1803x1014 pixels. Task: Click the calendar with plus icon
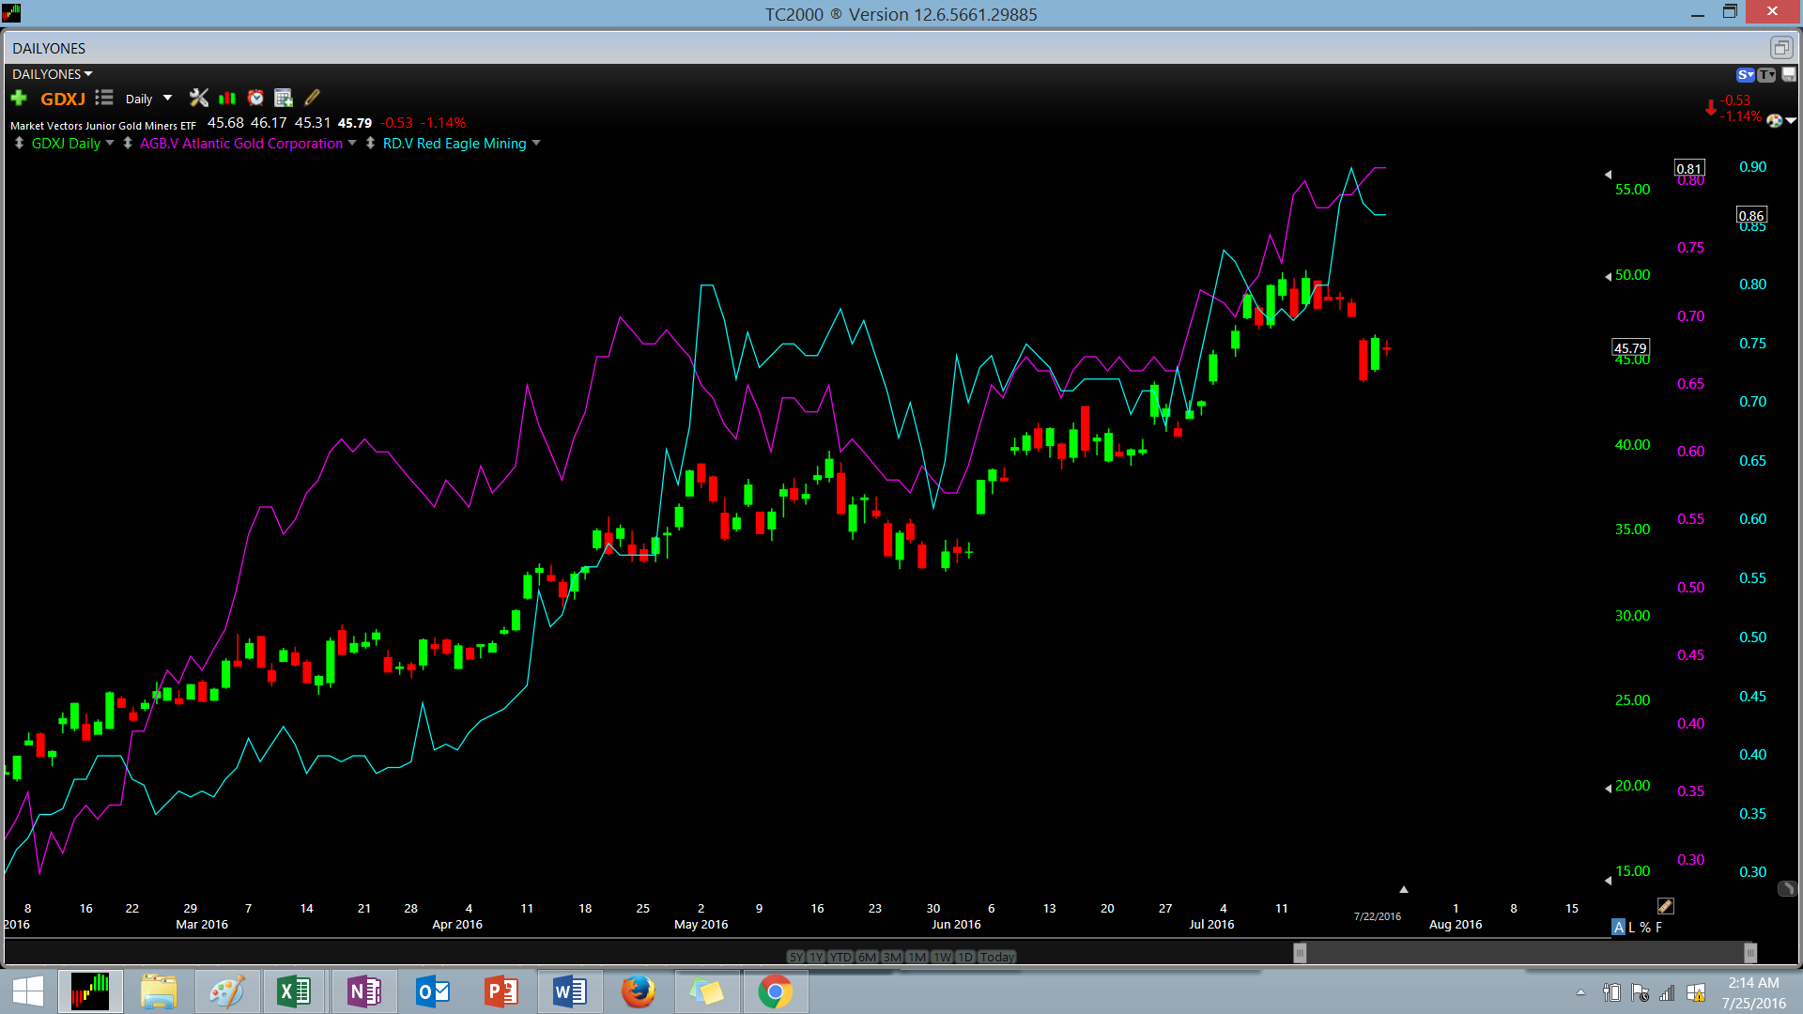284,98
